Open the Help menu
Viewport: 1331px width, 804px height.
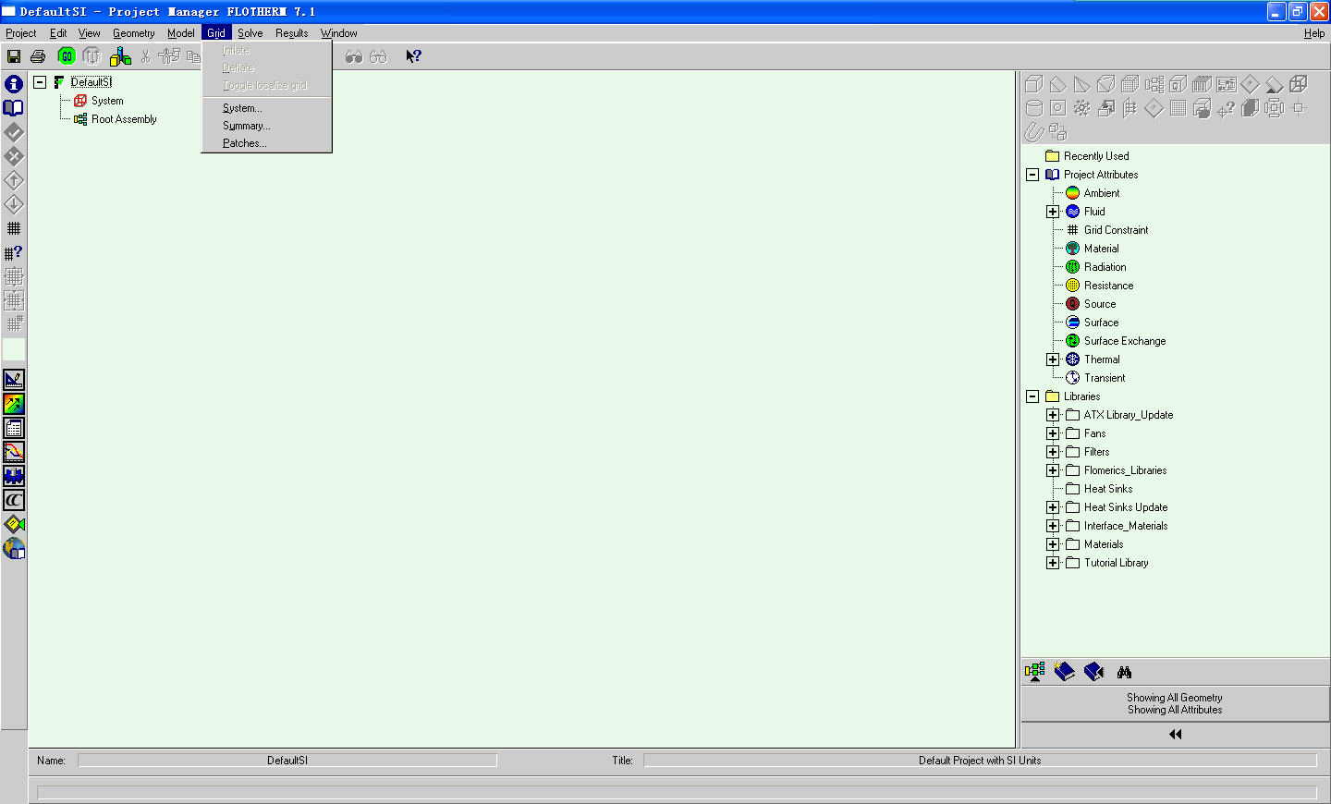pos(1314,33)
